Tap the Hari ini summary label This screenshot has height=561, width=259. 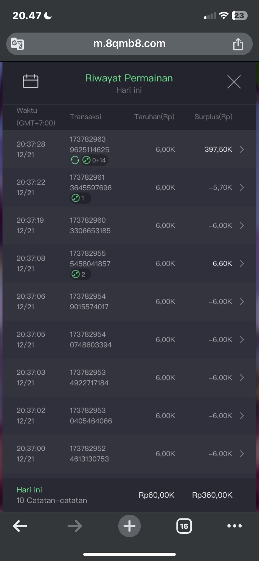[x=29, y=490]
